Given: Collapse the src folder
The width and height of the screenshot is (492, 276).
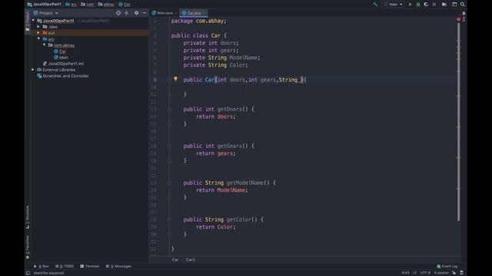Looking at the screenshot, I should tap(38, 39).
